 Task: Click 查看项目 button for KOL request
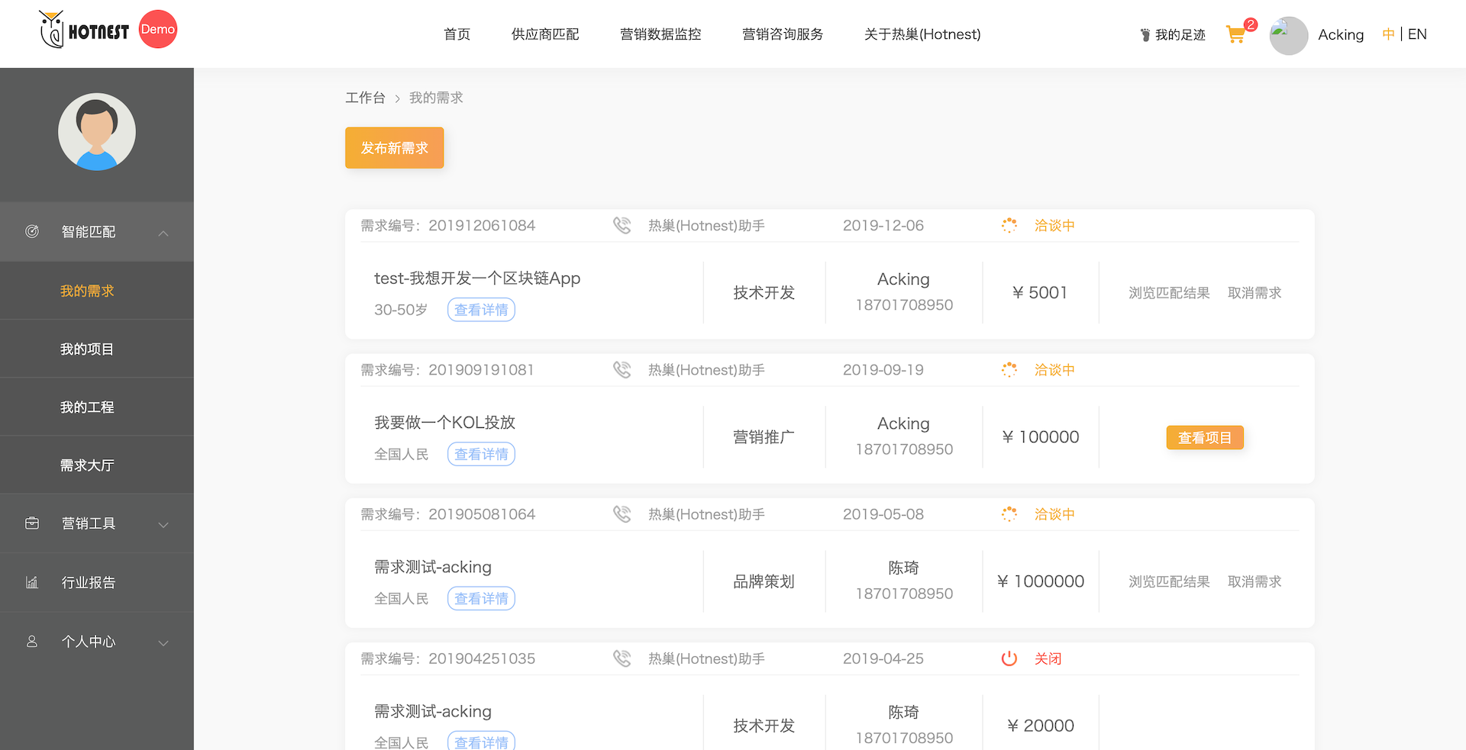point(1204,437)
